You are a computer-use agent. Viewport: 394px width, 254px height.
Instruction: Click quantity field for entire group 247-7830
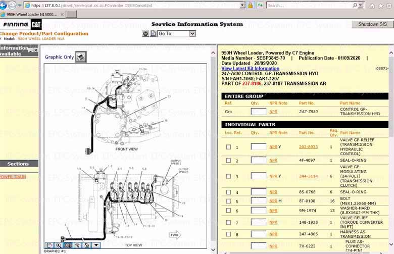pos(259,111)
